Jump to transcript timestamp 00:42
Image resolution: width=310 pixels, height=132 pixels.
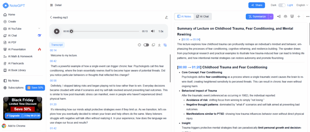click(53, 61)
